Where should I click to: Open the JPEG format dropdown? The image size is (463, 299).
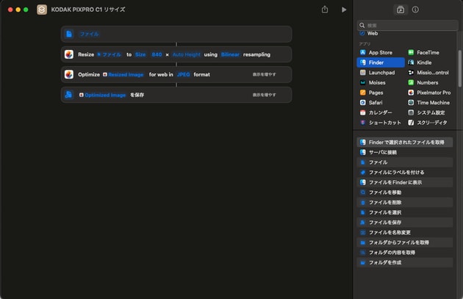pos(183,74)
